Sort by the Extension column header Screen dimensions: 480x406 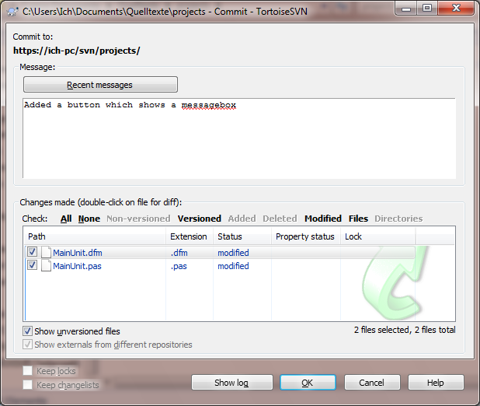coord(190,236)
